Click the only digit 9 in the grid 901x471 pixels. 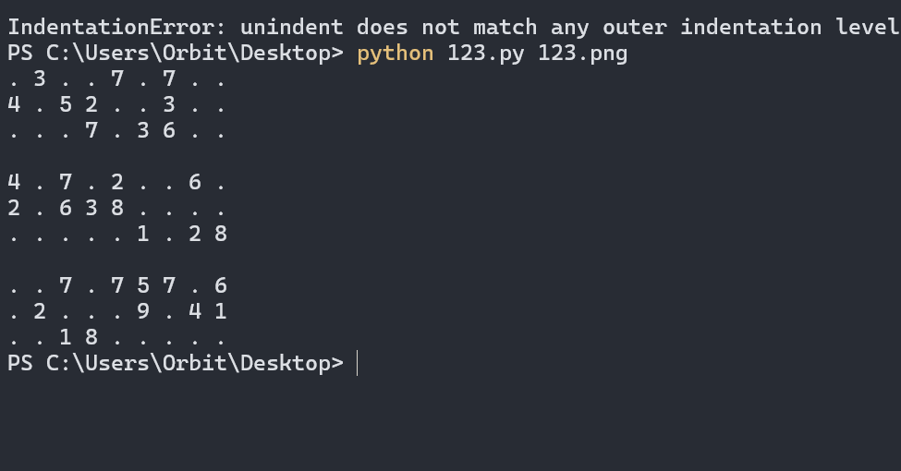pos(143,311)
